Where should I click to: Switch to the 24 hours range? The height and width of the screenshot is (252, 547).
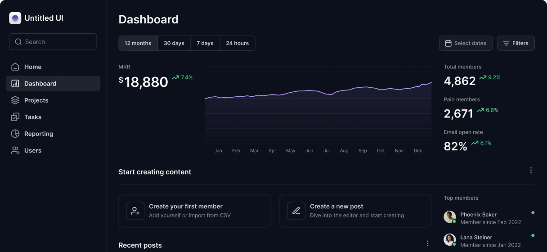click(237, 43)
